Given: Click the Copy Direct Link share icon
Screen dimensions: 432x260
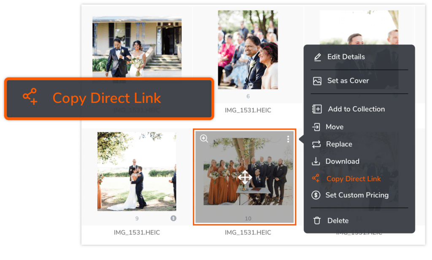Looking at the screenshot, I should [x=316, y=178].
